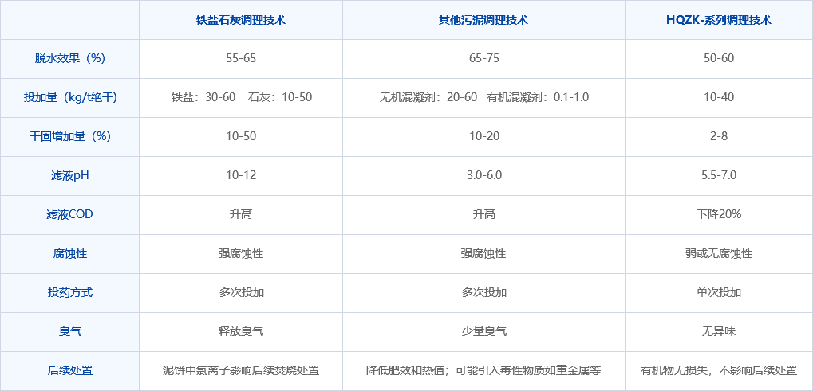Select the 干固增加量（%）row label

coord(70,136)
